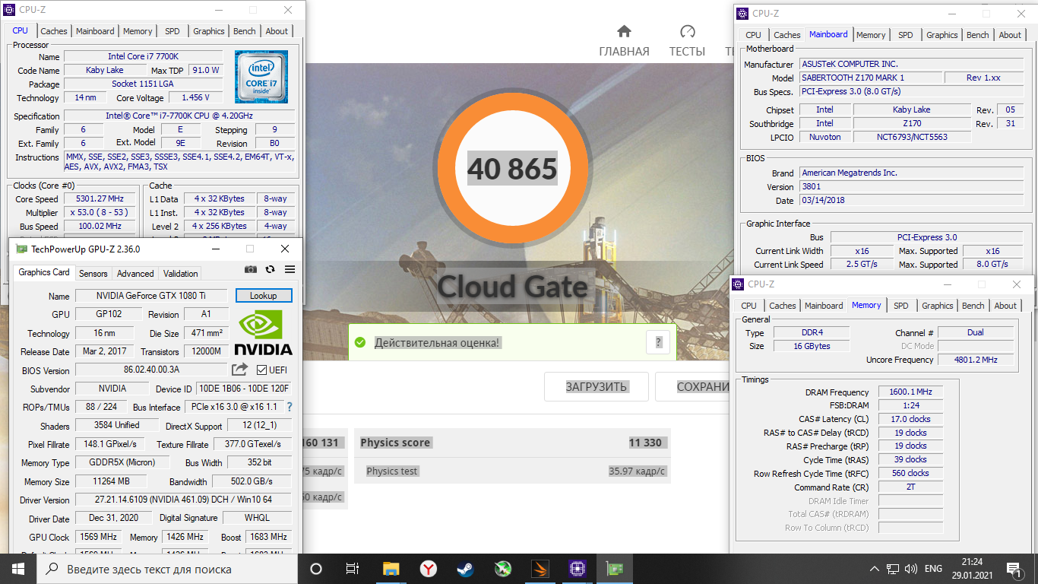1038x584 pixels.
Task: Click the question mark help button
Action: click(x=658, y=342)
